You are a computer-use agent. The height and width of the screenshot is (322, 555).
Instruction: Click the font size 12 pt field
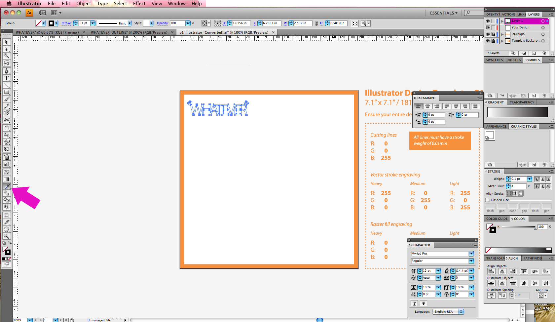(429, 271)
